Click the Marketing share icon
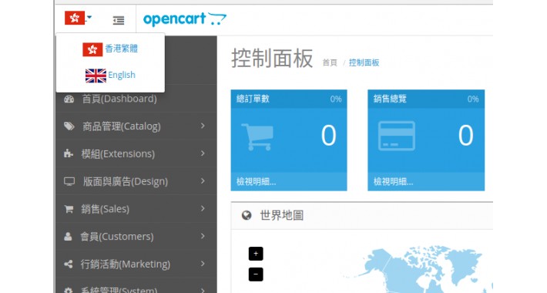Image resolution: width=547 pixels, height=293 pixels. (x=69, y=264)
